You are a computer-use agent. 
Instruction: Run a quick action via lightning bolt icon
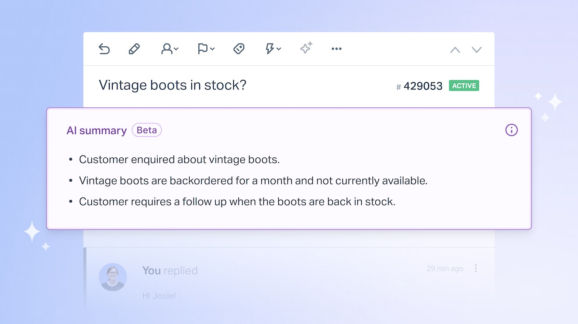pyautogui.click(x=271, y=49)
